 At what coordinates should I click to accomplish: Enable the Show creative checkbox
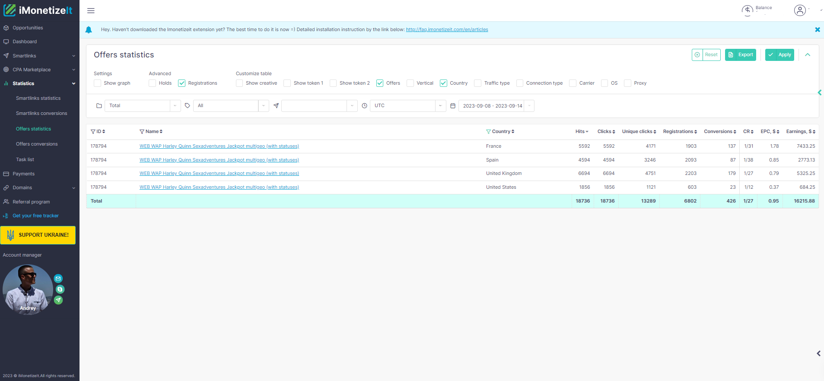tap(239, 83)
